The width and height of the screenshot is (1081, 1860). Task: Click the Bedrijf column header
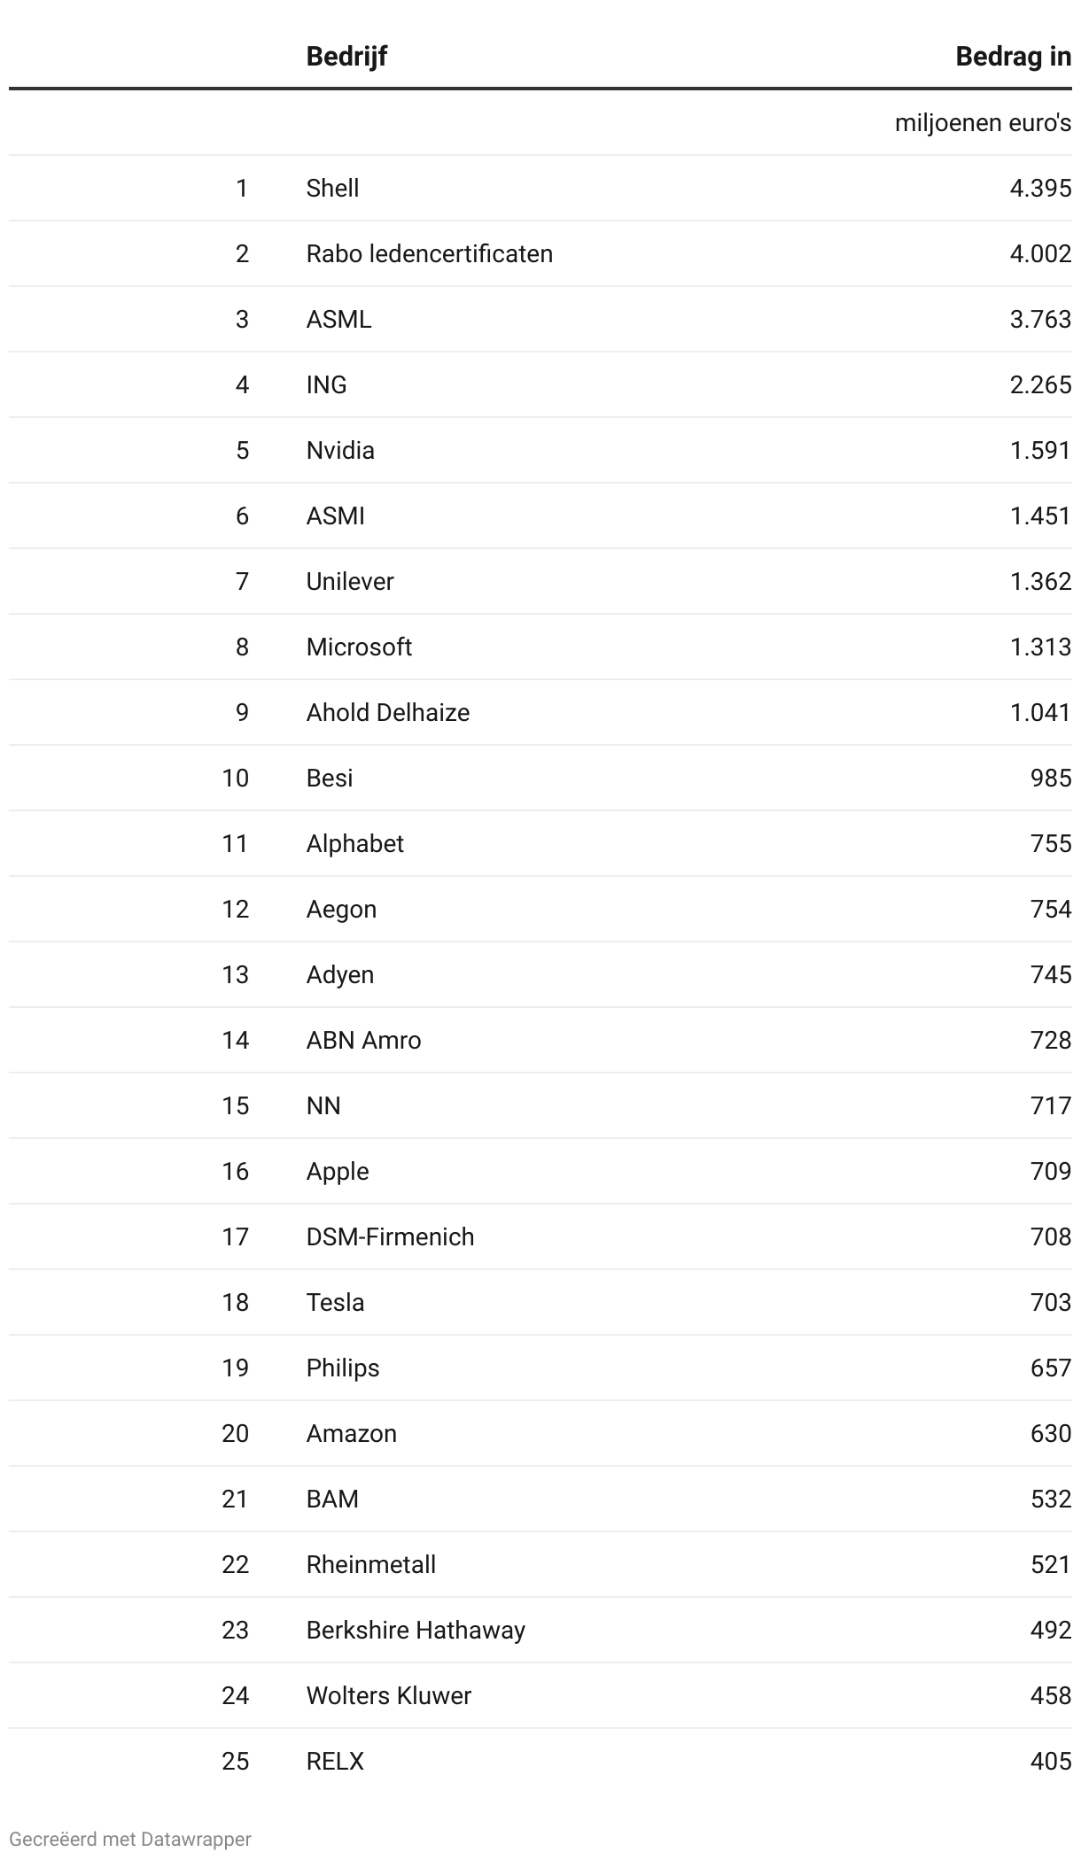[346, 57]
